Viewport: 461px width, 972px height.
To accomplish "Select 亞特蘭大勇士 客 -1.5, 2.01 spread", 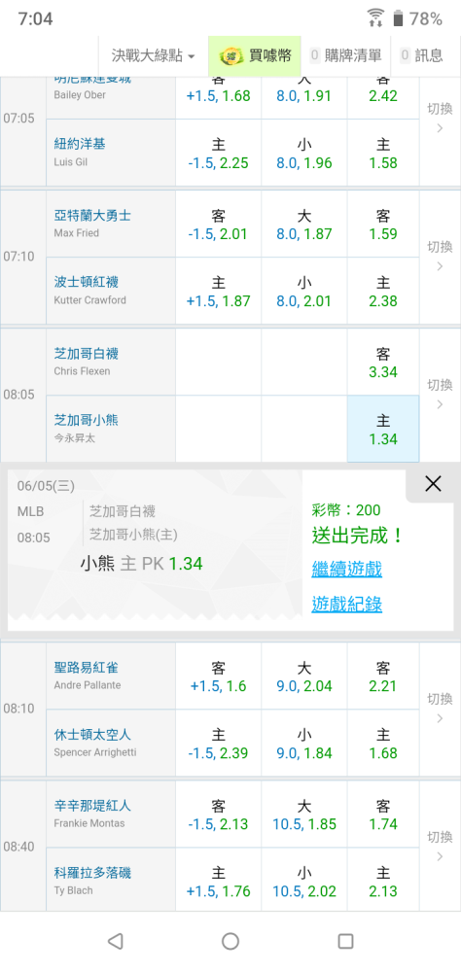I will point(219,225).
